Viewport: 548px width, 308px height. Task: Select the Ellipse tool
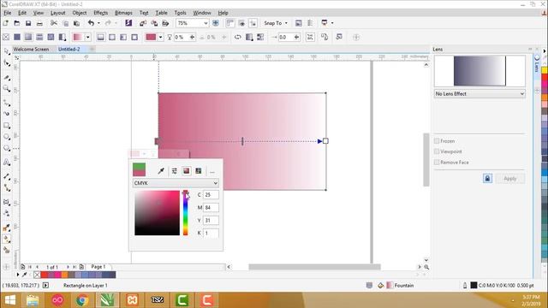pyautogui.click(x=7, y=137)
